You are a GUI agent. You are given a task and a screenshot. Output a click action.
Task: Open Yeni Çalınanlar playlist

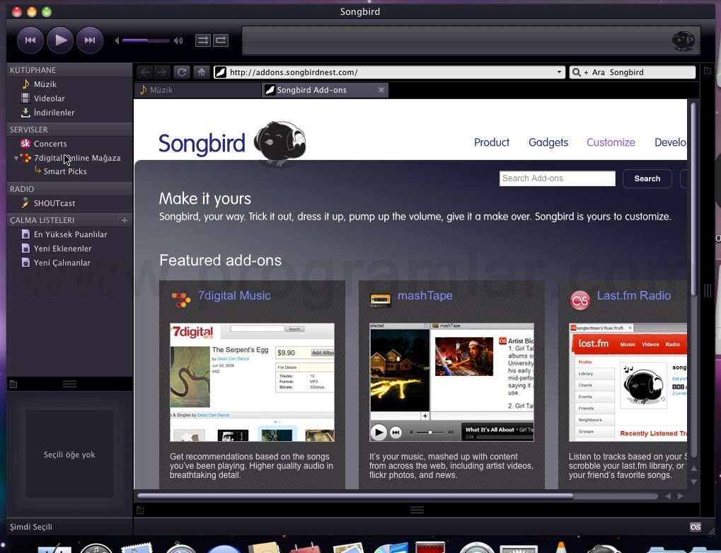[62, 263]
